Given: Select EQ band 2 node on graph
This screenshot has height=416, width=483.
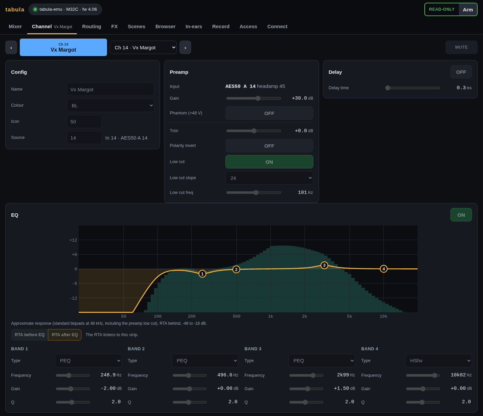Looking at the screenshot, I should [x=236, y=269].
